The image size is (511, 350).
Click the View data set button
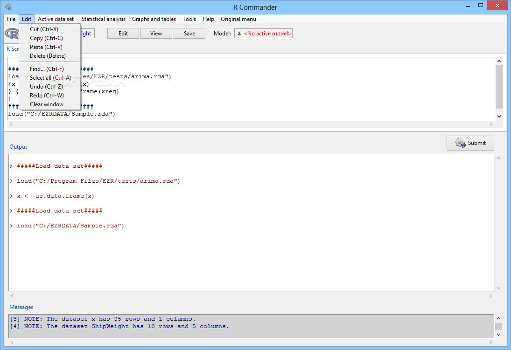[156, 33]
